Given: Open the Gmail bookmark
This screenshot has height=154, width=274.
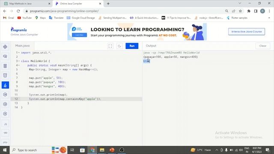Looking at the screenshot, I should tap(9, 18).
